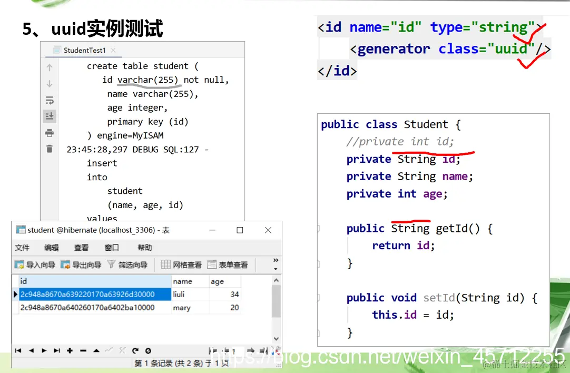Click the X cancel changes icon
570x373 pixels.
tap(122, 350)
